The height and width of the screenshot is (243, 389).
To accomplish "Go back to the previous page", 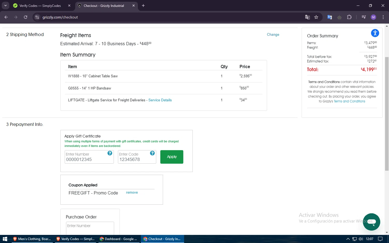I will (x=6, y=17).
